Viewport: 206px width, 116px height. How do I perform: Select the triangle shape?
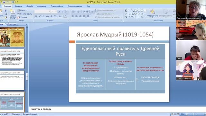click(126, 14)
